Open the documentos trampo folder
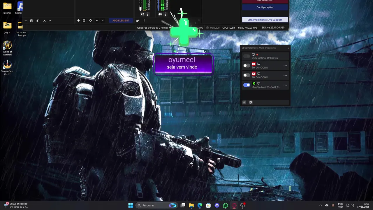Viewport: 373px width, 210px height. coord(21,29)
